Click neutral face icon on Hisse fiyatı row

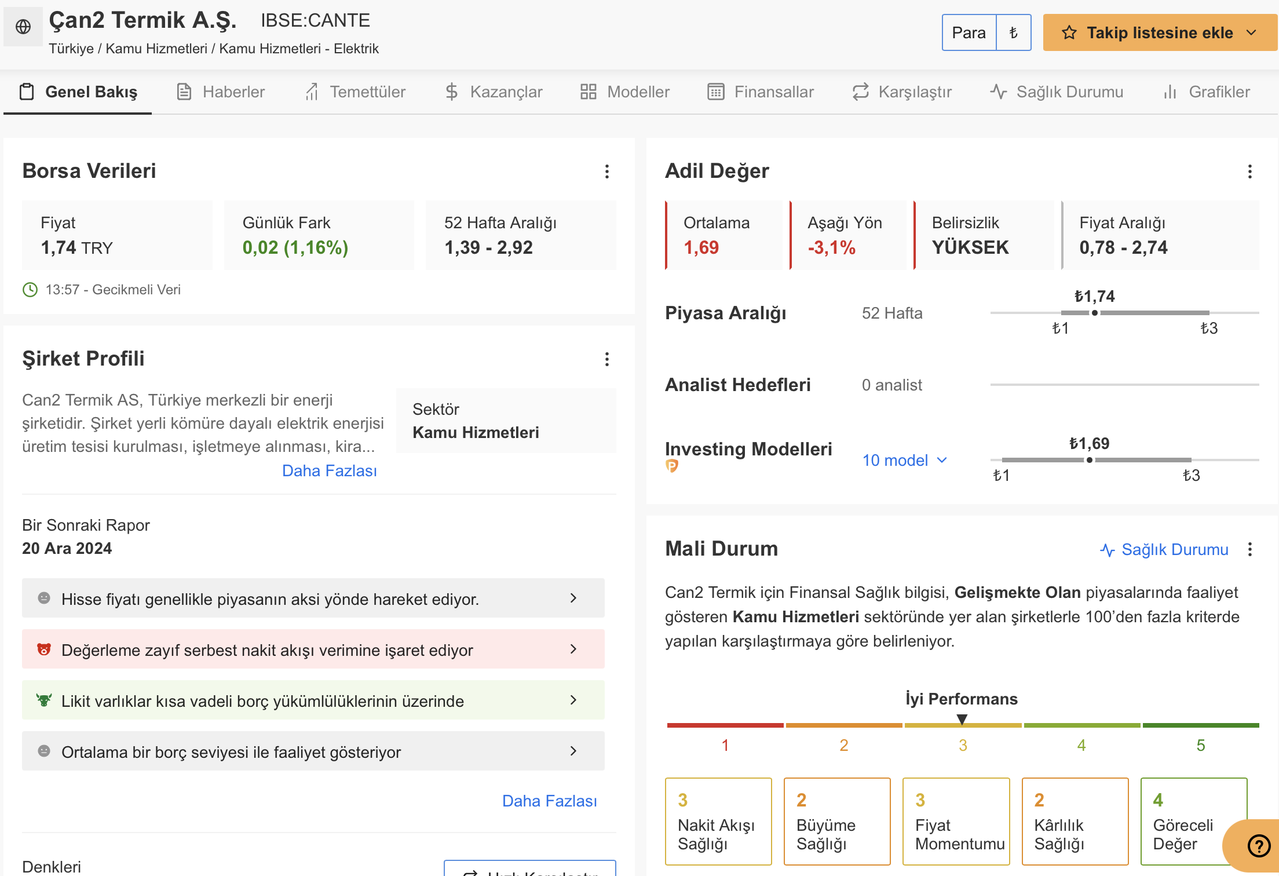(x=44, y=598)
